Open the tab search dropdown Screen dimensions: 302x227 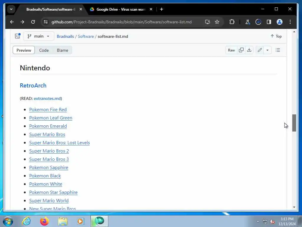[x=11, y=9]
